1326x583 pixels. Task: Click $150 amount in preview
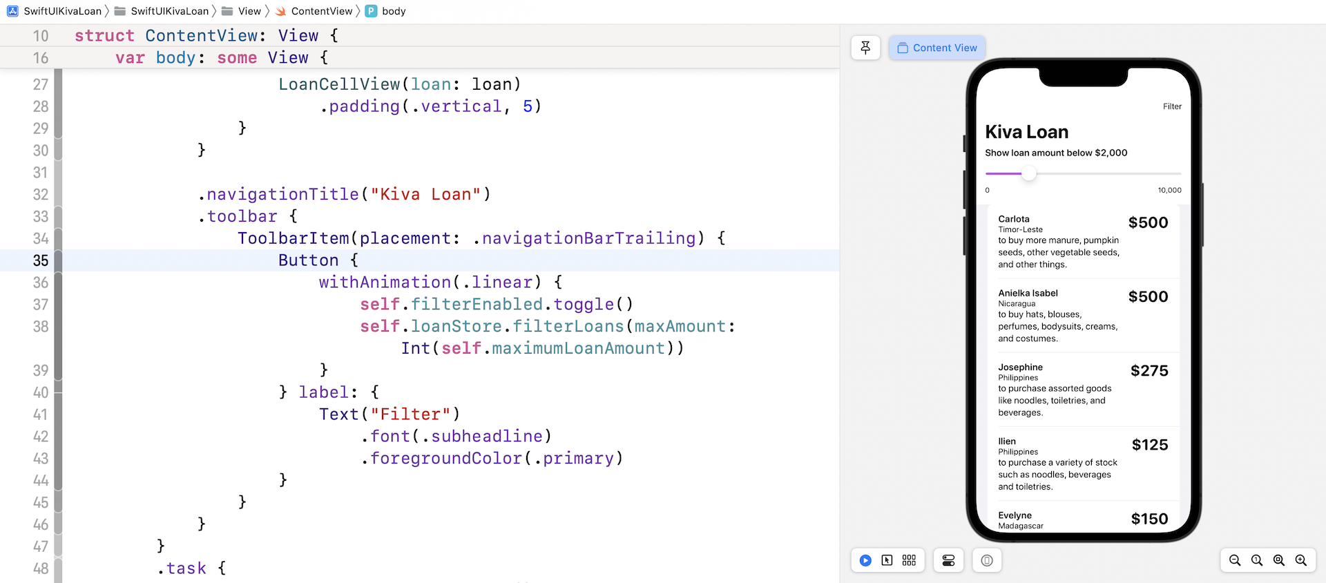click(x=1150, y=519)
